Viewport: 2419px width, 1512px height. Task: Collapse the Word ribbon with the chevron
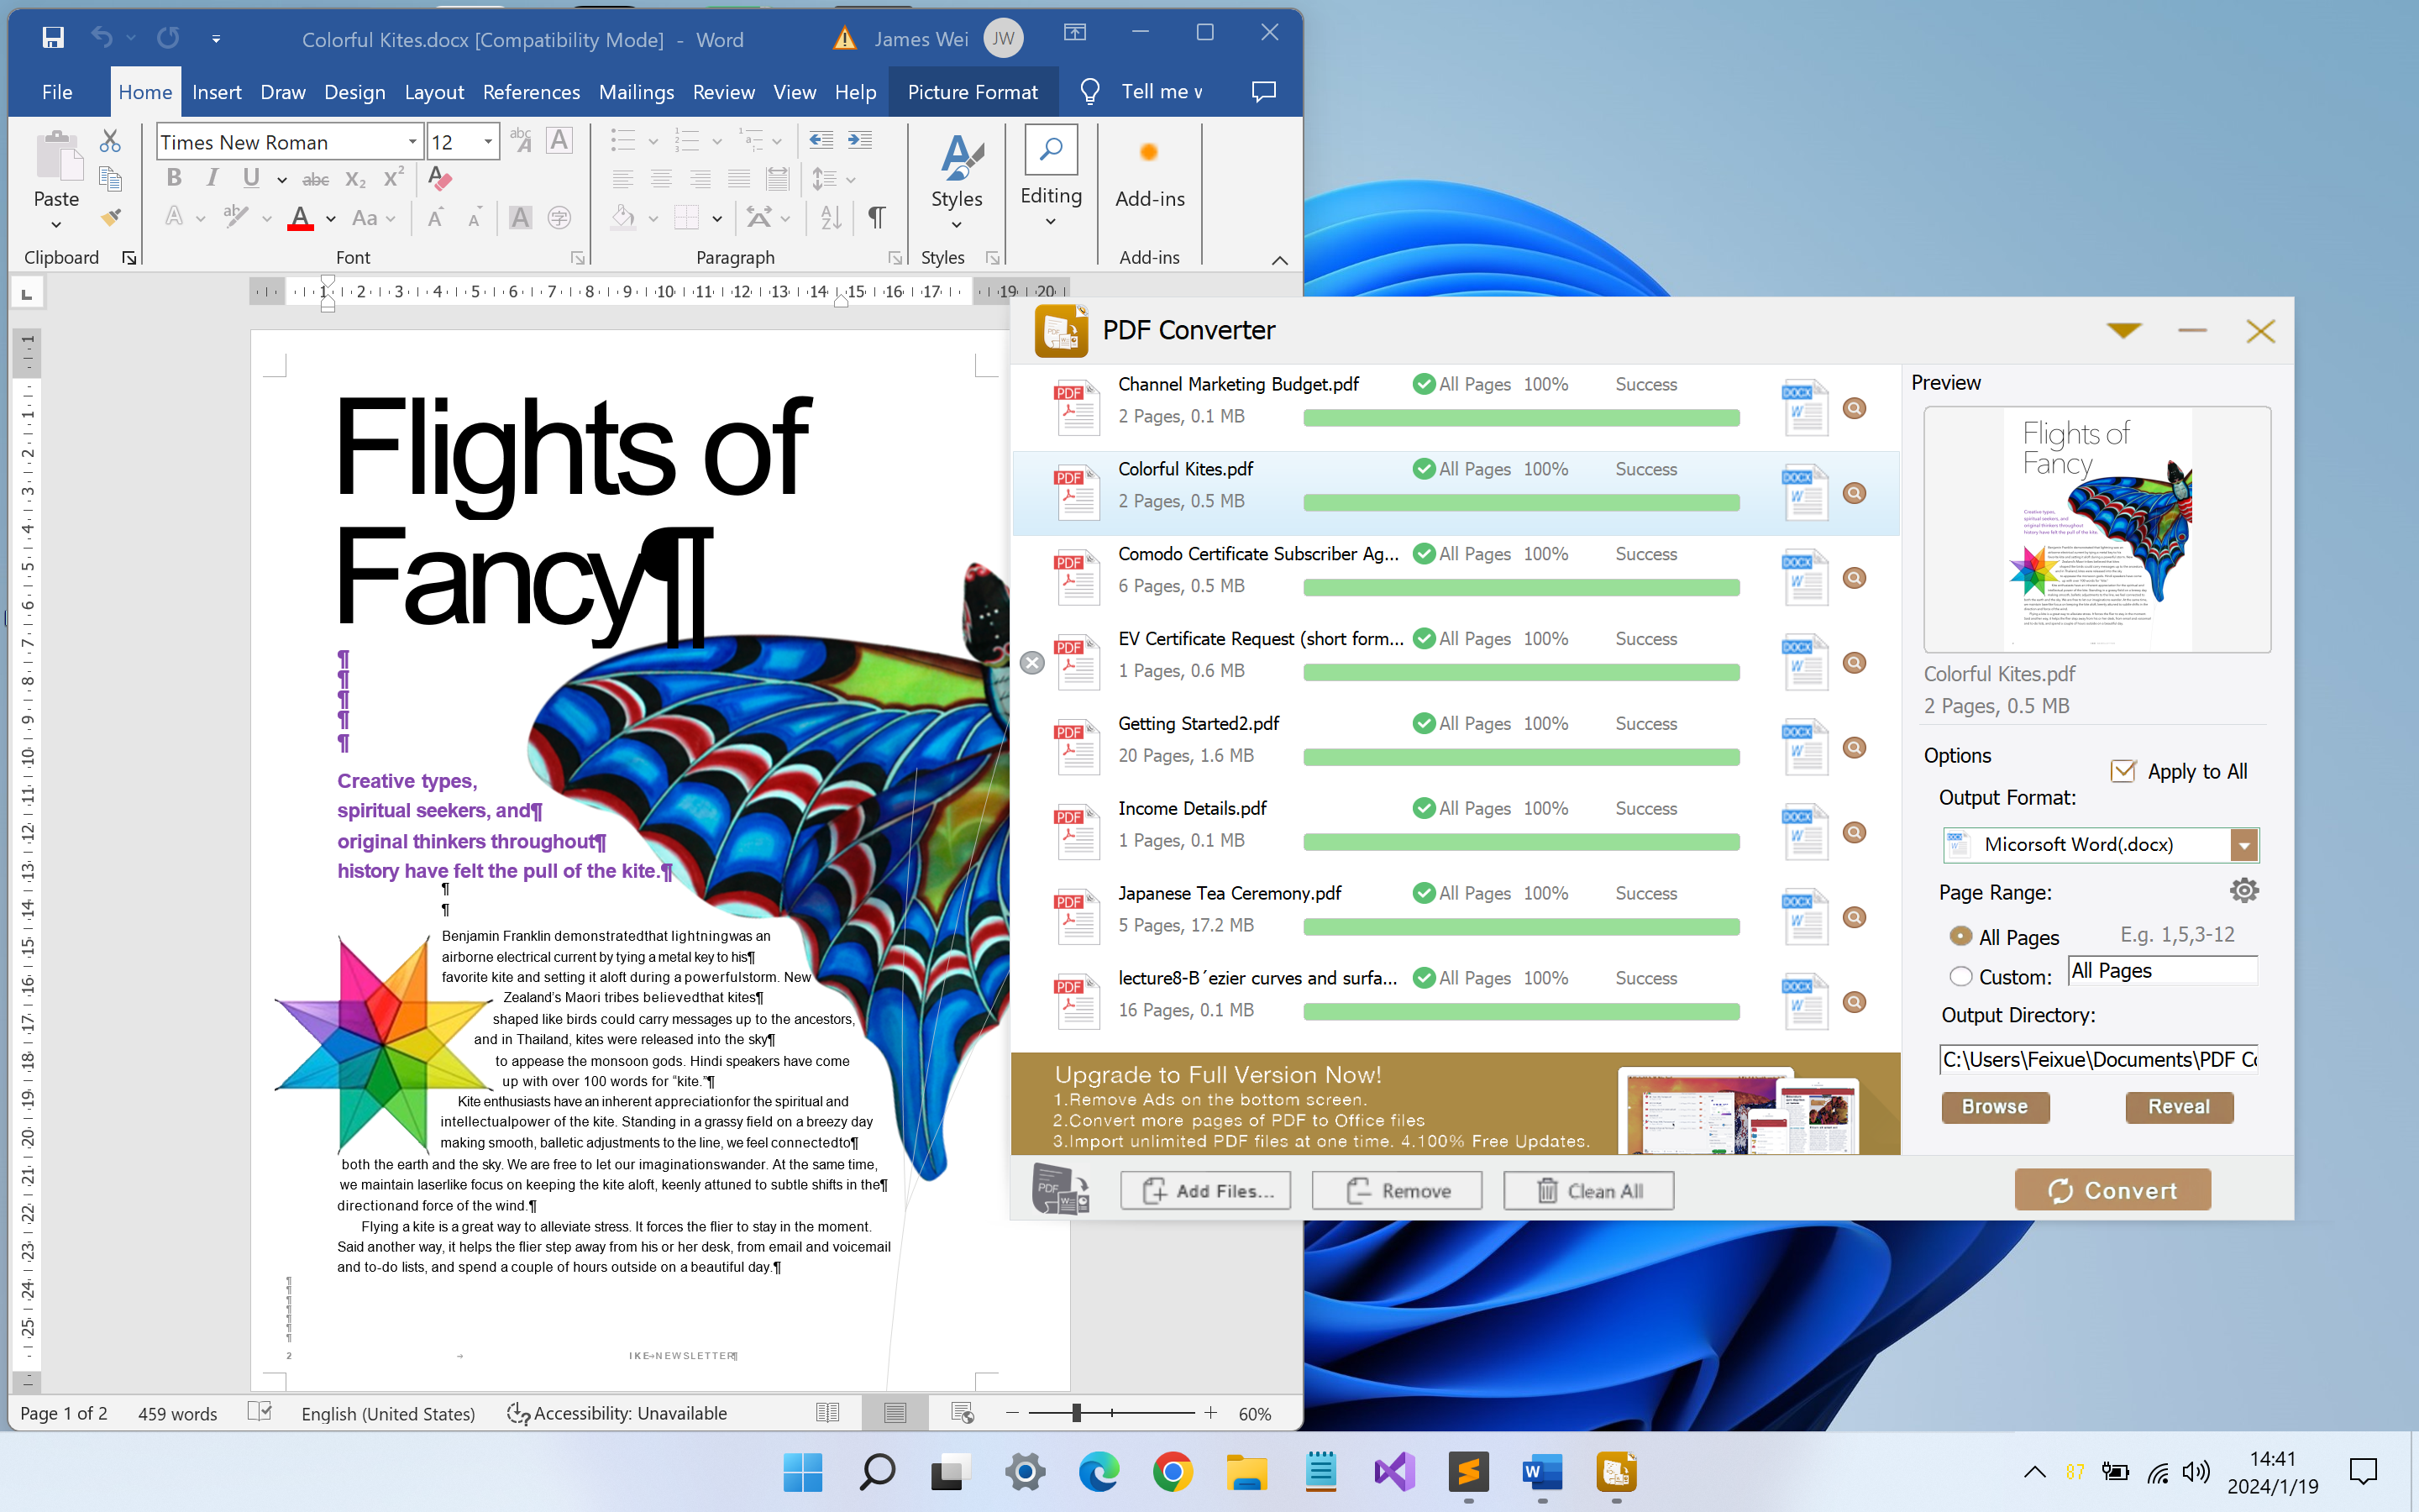coord(1279,260)
